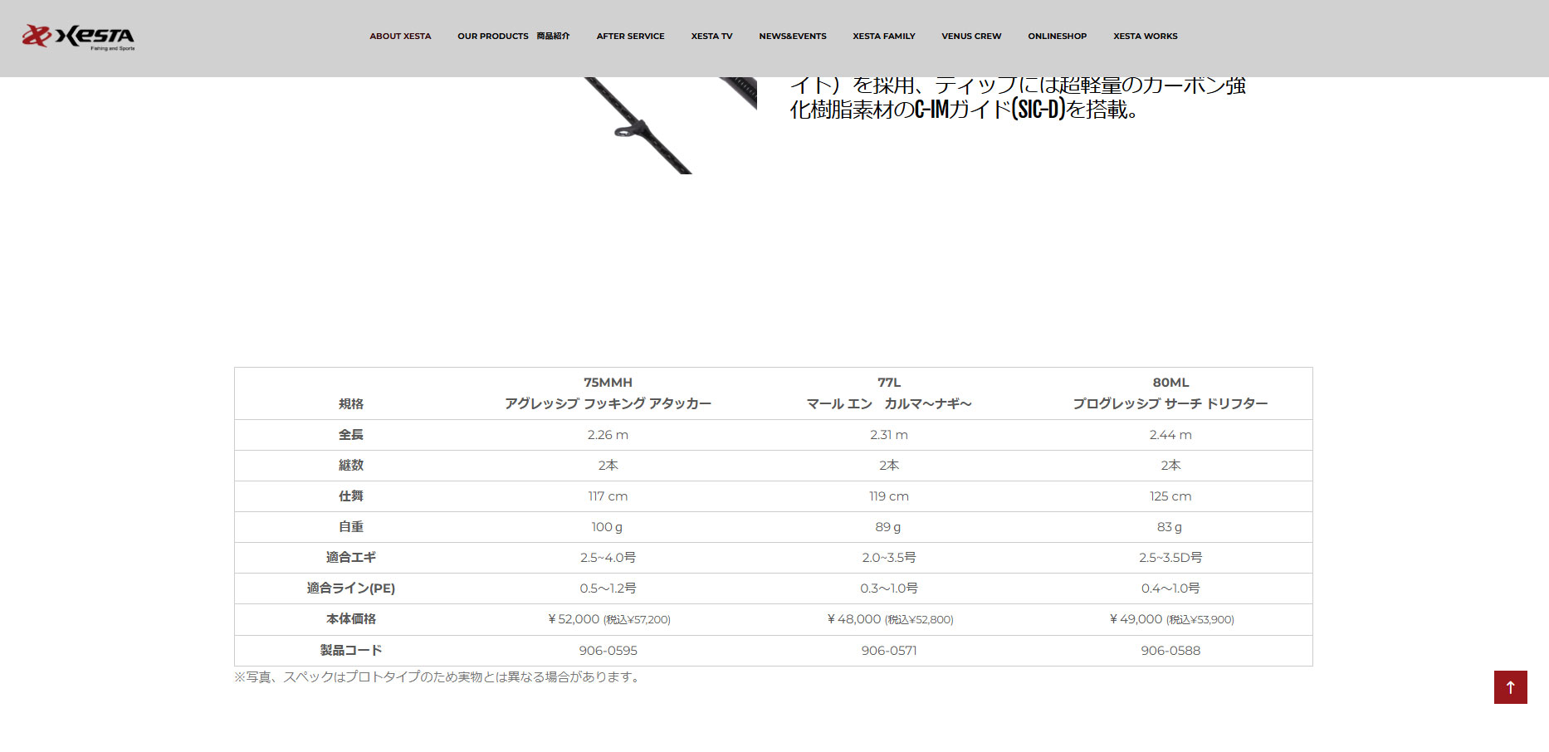Click the 0.5〜1.2号 line value
The image size is (1549, 752).
click(608, 588)
